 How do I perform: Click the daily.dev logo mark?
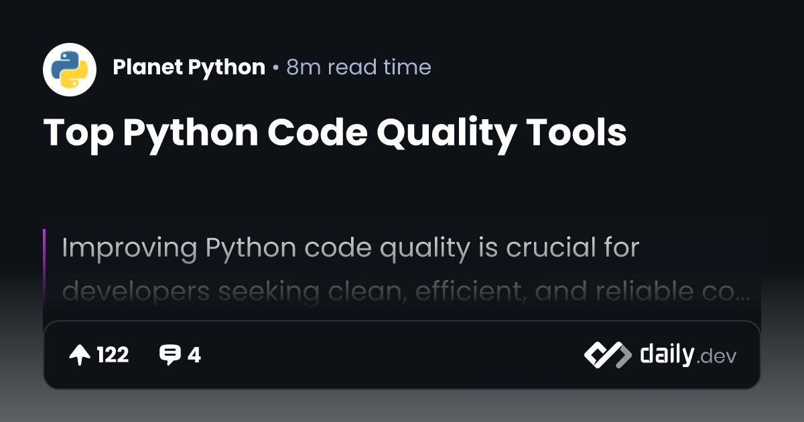coord(607,355)
